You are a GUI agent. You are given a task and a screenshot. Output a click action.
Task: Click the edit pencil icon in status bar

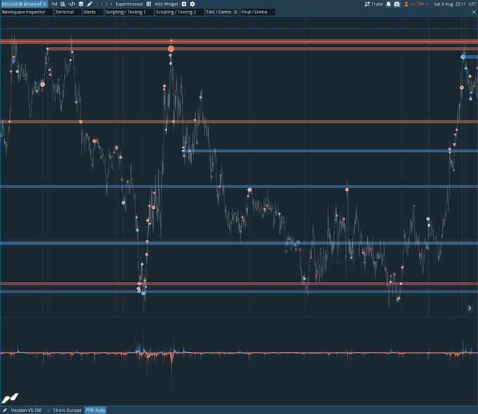coord(5,410)
